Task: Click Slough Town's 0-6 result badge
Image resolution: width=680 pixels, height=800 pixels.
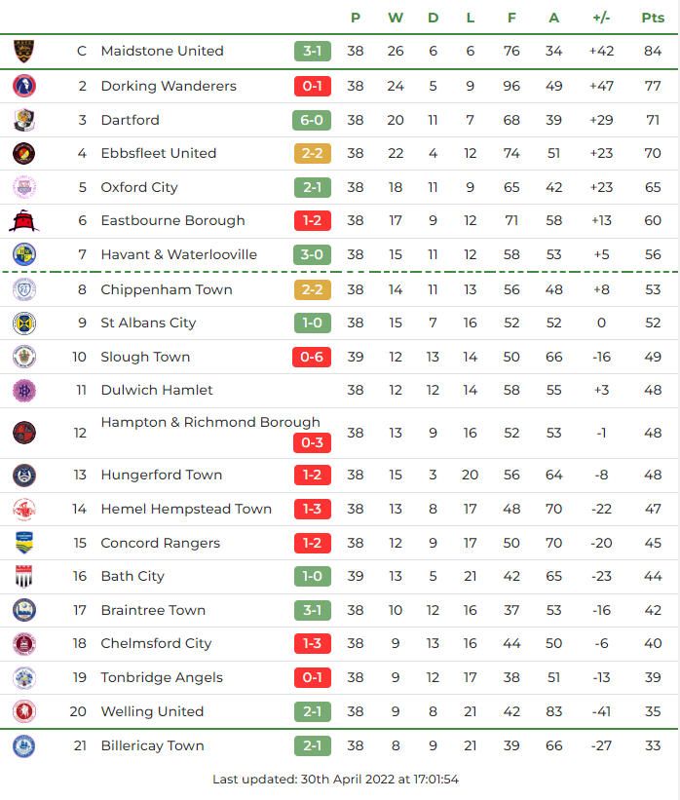Action: 312,357
